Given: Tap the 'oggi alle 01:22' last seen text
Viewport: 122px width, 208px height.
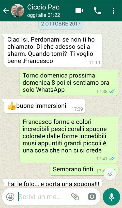Looking at the screenshot, I should (44, 15).
